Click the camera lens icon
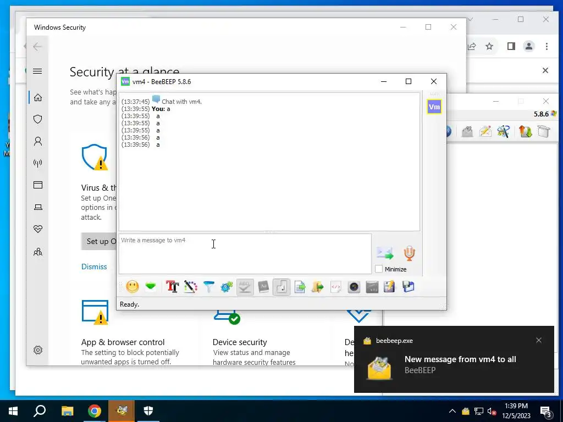Viewport: 563px width, 422px height. [354, 287]
